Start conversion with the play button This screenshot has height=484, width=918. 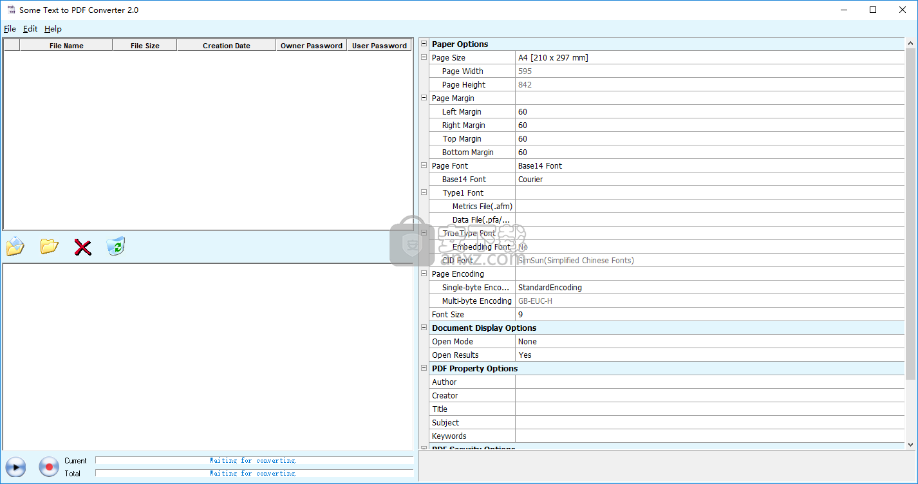click(15, 467)
